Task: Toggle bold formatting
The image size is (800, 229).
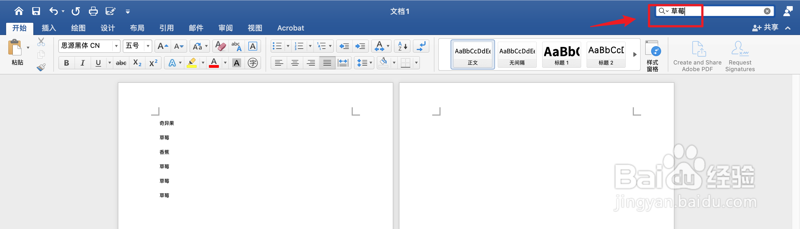Action: pyautogui.click(x=66, y=63)
